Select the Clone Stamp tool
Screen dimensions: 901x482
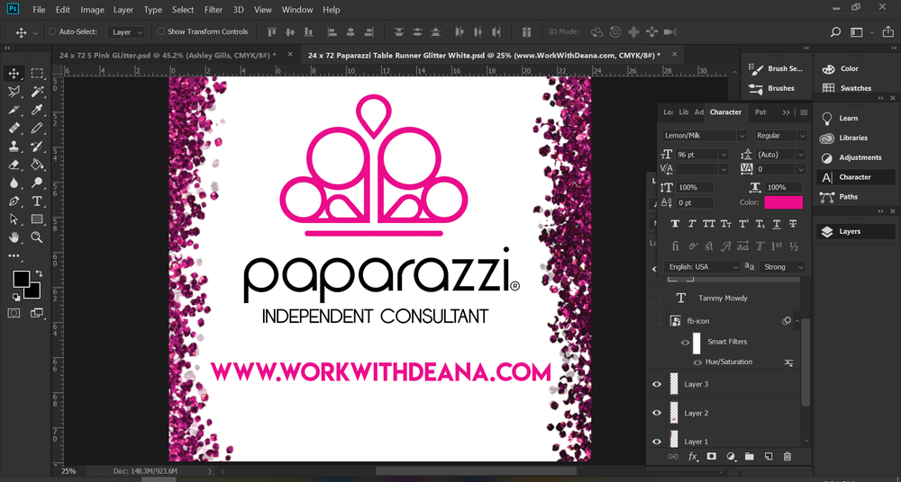click(x=14, y=147)
